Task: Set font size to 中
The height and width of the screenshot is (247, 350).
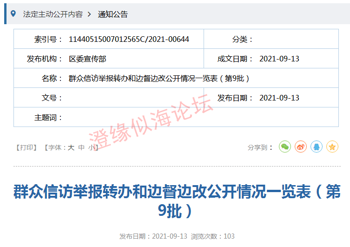Action: tap(81, 147)
